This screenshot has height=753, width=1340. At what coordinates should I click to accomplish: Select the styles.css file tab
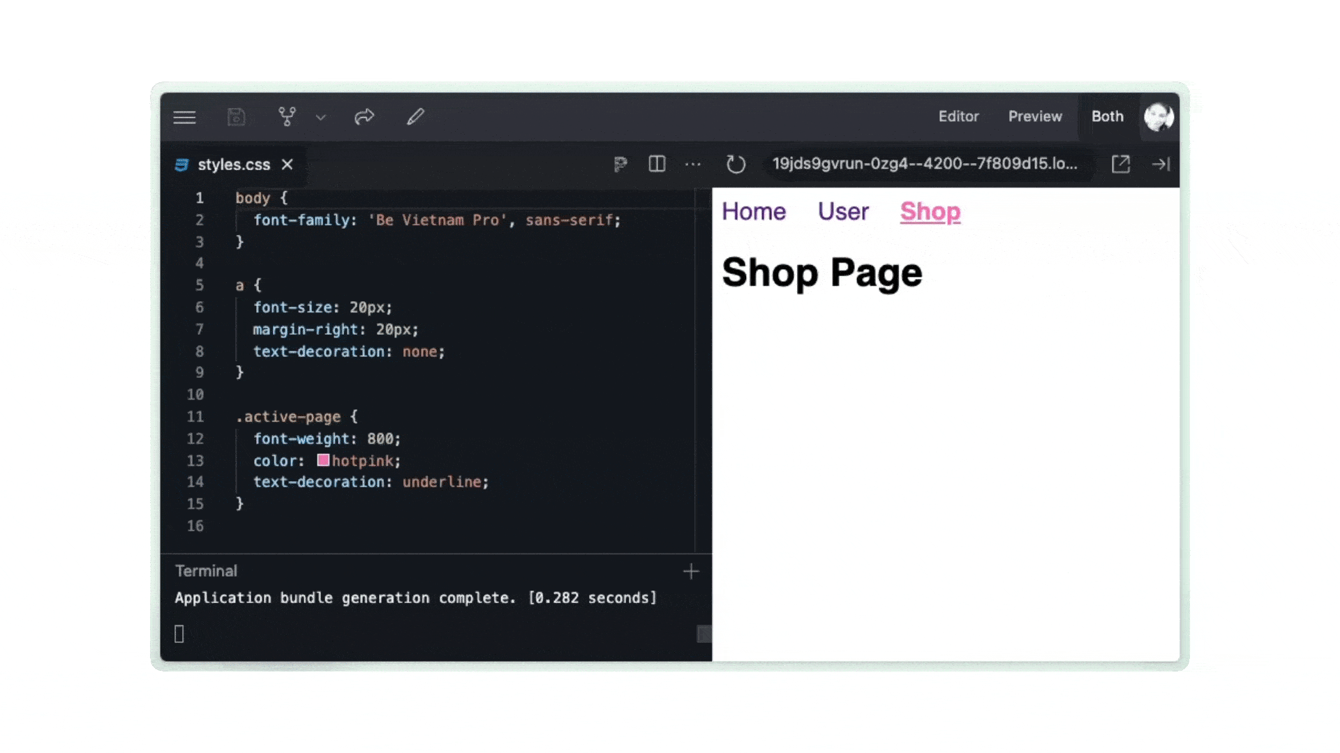coord(234,165)
